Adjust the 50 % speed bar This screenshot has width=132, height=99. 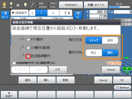tap(119, 7)
